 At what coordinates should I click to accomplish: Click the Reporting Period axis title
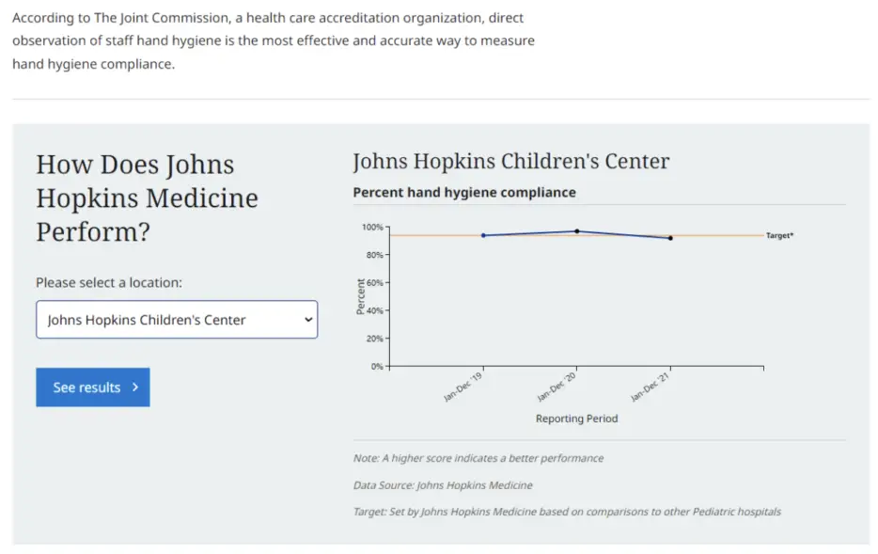[576, 419]
